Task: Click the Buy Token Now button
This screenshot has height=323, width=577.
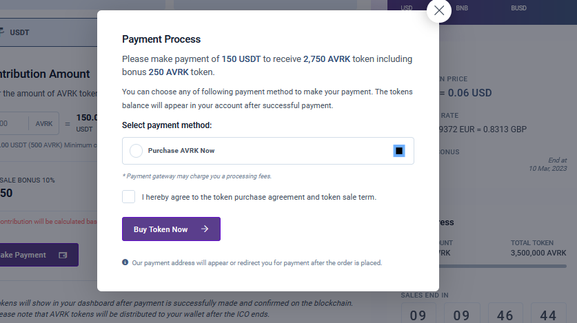Action: 171,229
